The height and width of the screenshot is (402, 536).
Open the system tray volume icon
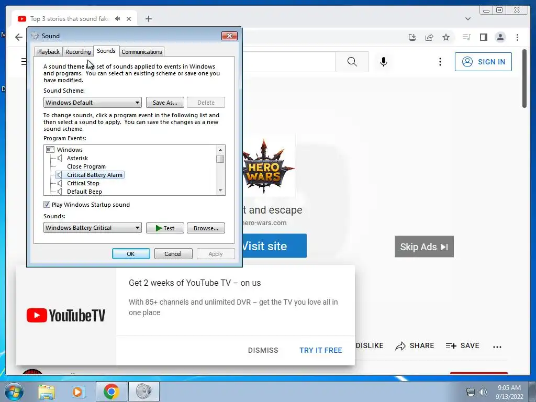pyautogui.click(x=483, y=392)
